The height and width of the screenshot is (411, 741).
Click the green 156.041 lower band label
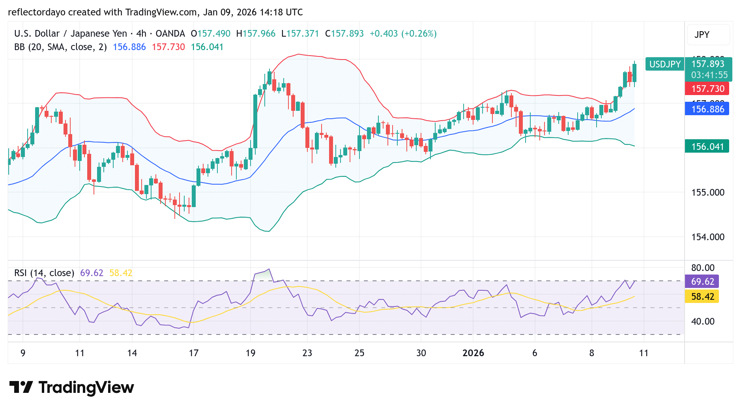[x=707, y=146]
